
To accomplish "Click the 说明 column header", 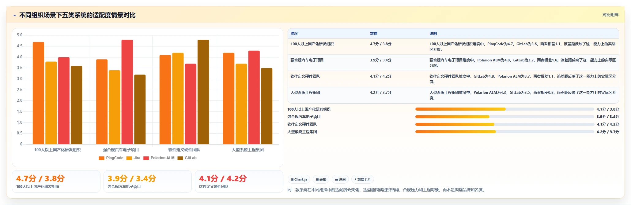I will [x=433, y=34].
